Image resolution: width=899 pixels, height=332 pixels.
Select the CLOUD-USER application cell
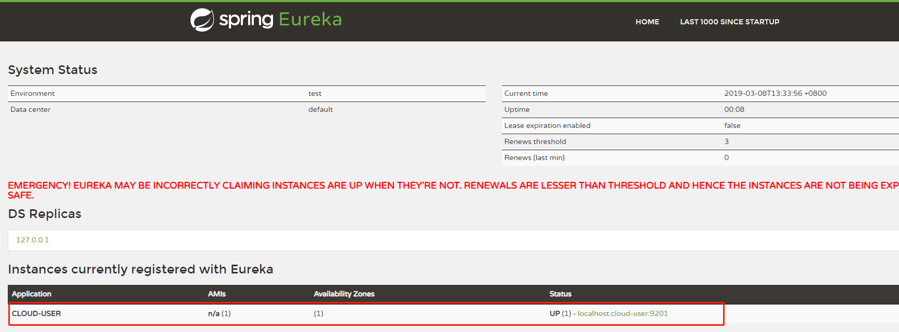pyautogui.click(x=36, y=313)
